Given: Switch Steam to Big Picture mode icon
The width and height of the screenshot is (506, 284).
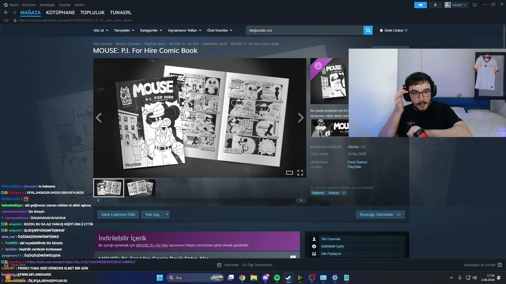Looking at the screenshot, I should tap(474, 5).
